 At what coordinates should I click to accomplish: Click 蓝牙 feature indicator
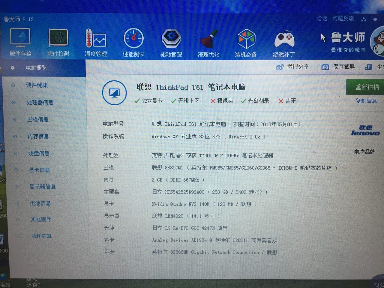click(x=287, y=101)
